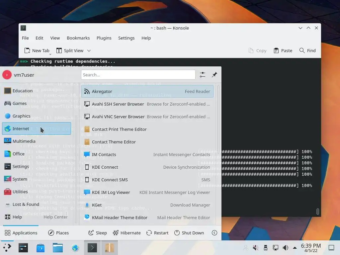Image resolution: width=340 pixels, height=255 pixels.
Task: Open Help Center entry
Action: tap(37, 217)
